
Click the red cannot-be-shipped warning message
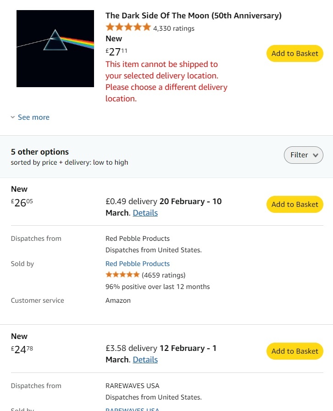[166, 81]
